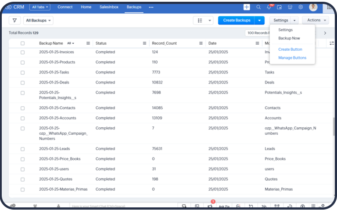Open the Create Backups arrow dropdown
This screenshot has height=210, width=337.
pyautogui.click(x=259, y=21)
